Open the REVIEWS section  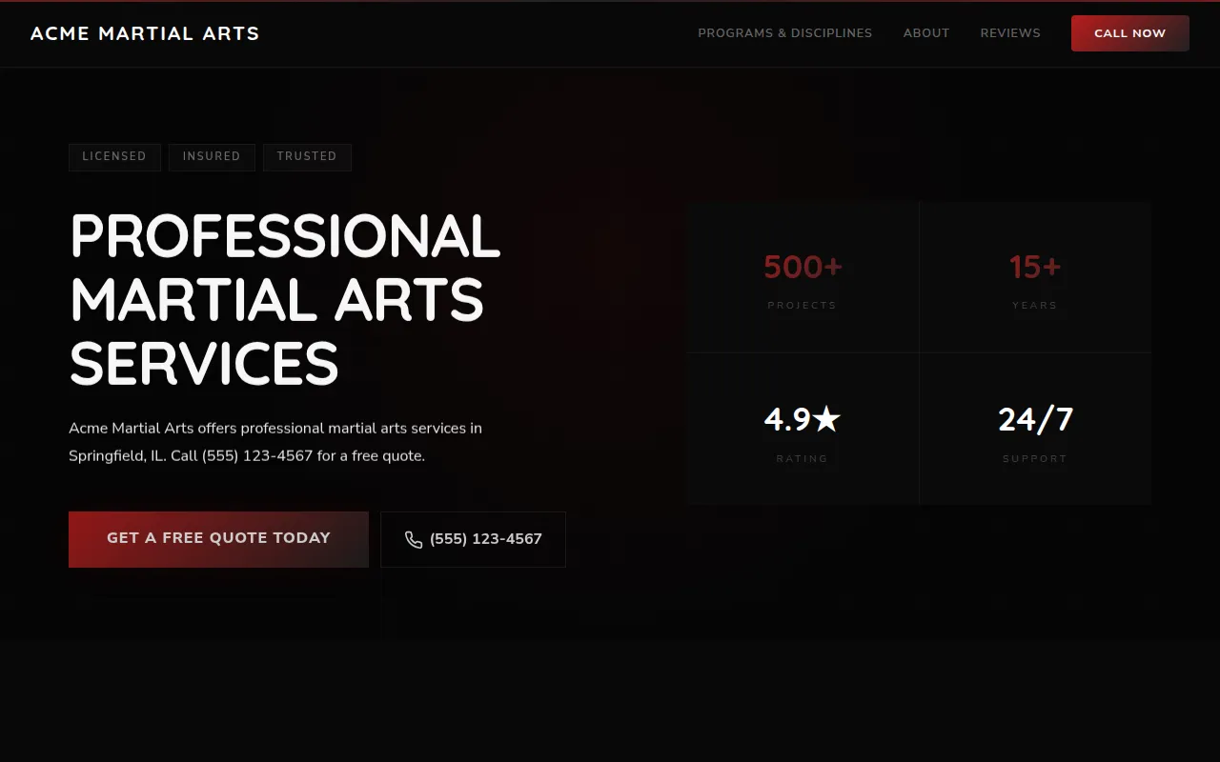tap(1010, 33)
